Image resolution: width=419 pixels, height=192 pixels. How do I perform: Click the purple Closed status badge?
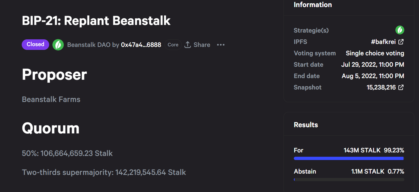tap(35, 44)
